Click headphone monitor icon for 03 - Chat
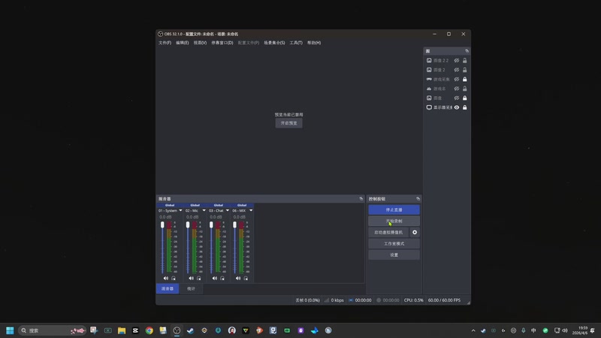601x338 pixels. (222, 278)
